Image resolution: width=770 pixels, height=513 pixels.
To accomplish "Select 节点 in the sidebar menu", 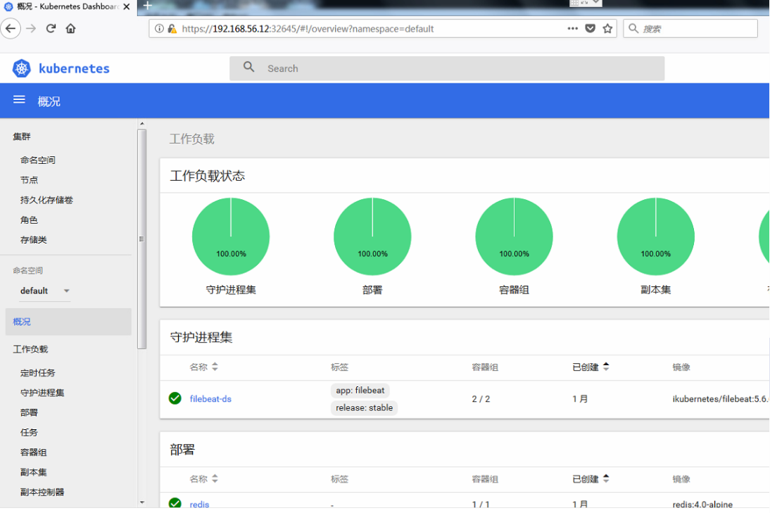I will [30, 180].
